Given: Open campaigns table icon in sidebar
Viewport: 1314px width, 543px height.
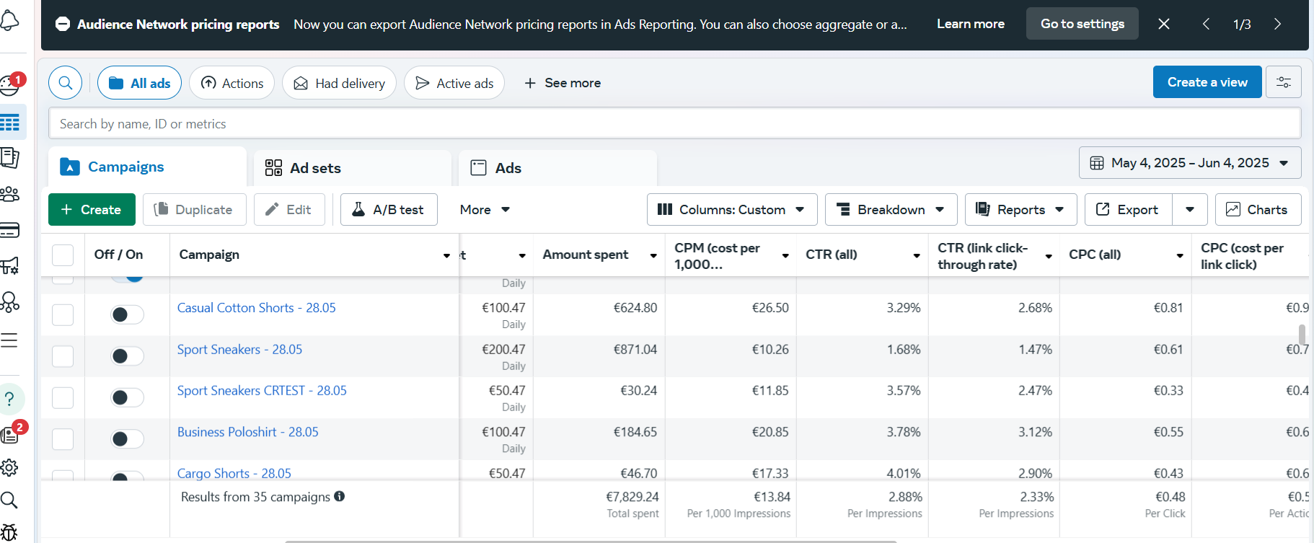Looking at the screenshot, I should [x=10, y=122].
